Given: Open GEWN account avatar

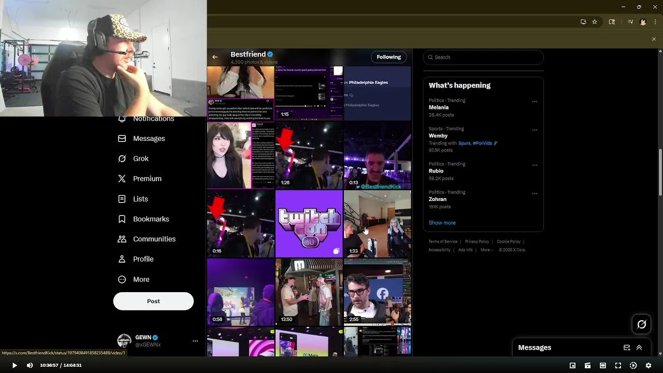Looking at the screenshot, I should 124,341.
